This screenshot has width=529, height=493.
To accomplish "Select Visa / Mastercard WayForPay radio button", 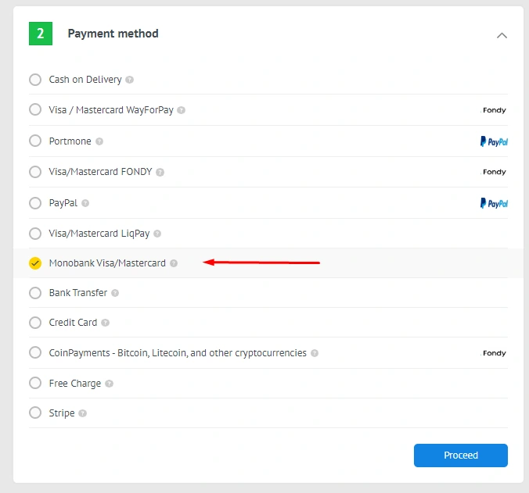I will (35, 110).
